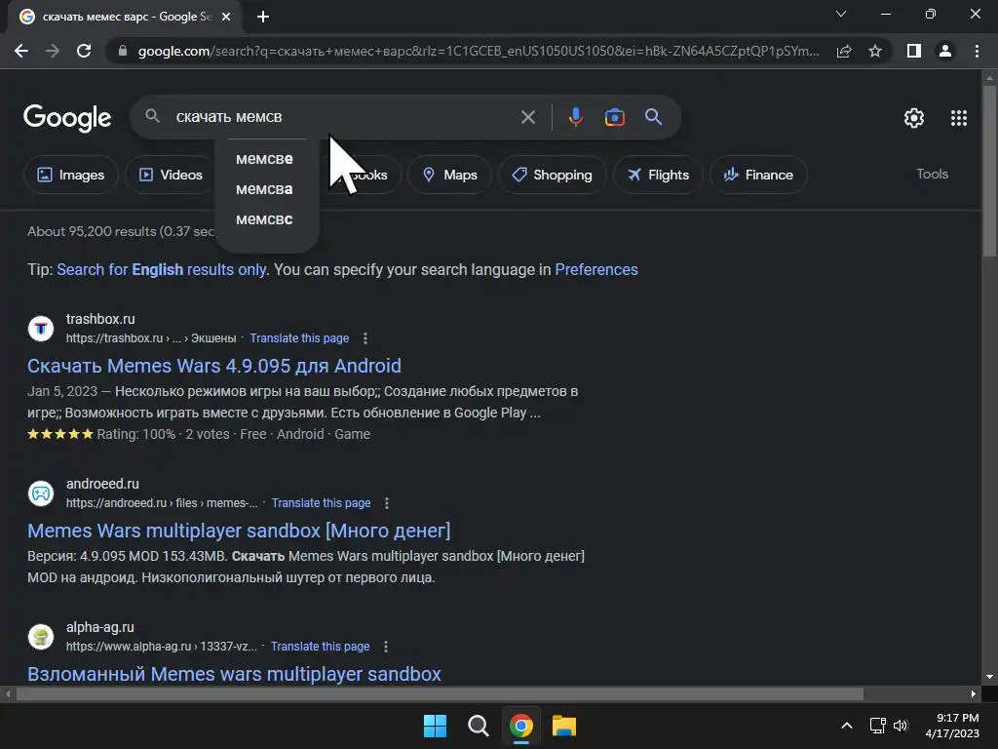Search by image with camera icon
Image resolution: width=998 pixels, height=749 pixels.
click(614, 117)
